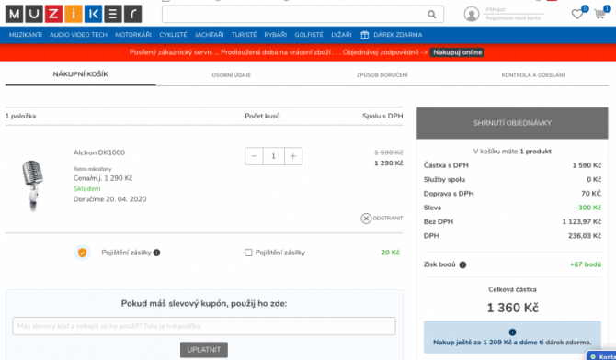Click the green Skladem stock label

[x=86, y=189]
